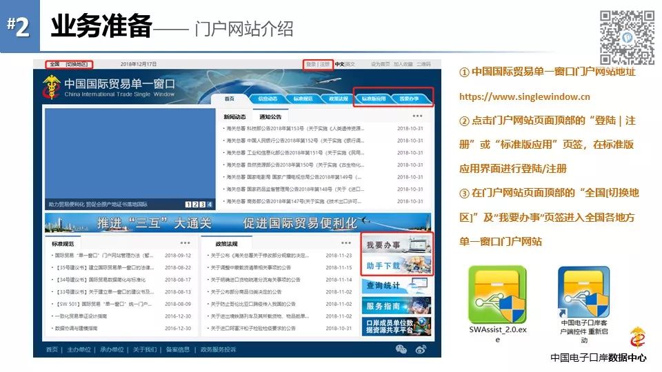
Task: Select the 标准版应用 navigation tab
Action: (374, 99)
